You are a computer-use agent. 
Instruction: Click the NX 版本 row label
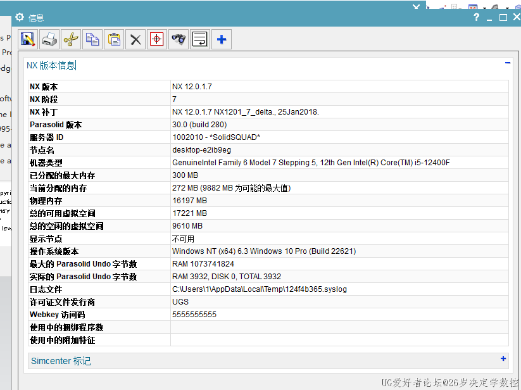pyautogui.click(x=44, y=87)
